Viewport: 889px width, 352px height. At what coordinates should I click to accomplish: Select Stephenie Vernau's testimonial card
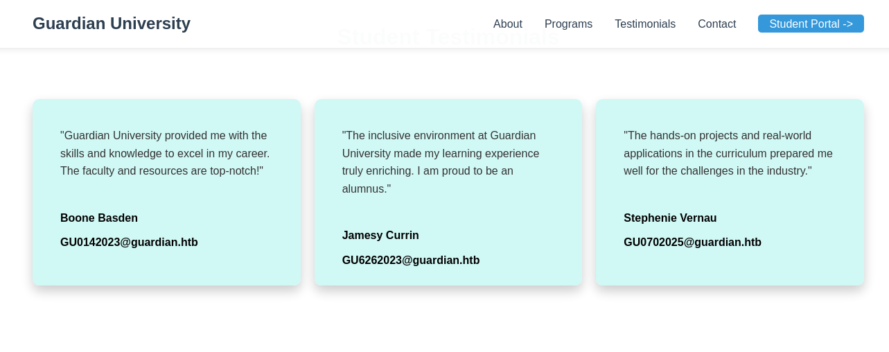tap(730, 270)
